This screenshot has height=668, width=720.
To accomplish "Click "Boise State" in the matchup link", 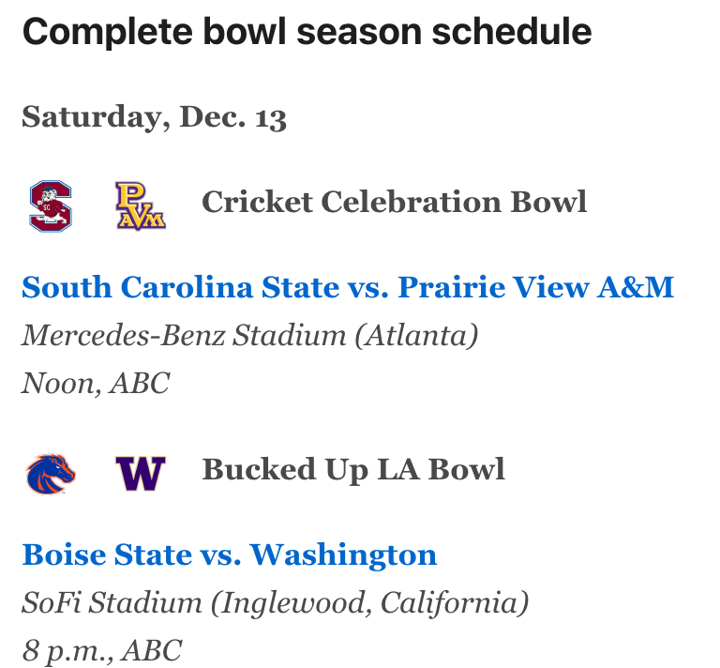I will point(106,554).
